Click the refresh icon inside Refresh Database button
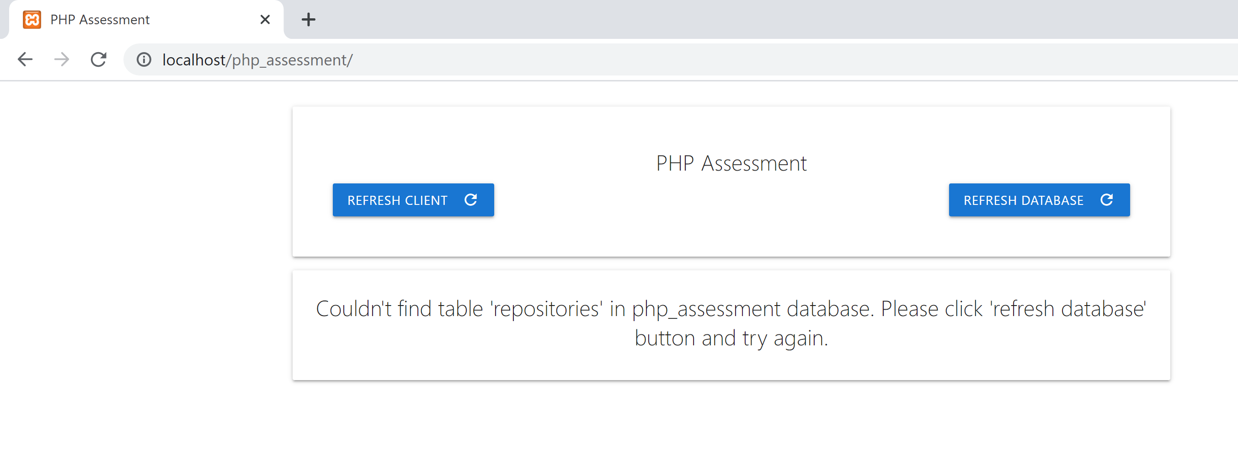This screenshot has height=451, width=1238. click(x=1107, y=199)
